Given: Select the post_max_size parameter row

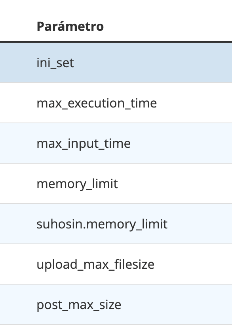Looking at the screenshot, I should (116, 304).
